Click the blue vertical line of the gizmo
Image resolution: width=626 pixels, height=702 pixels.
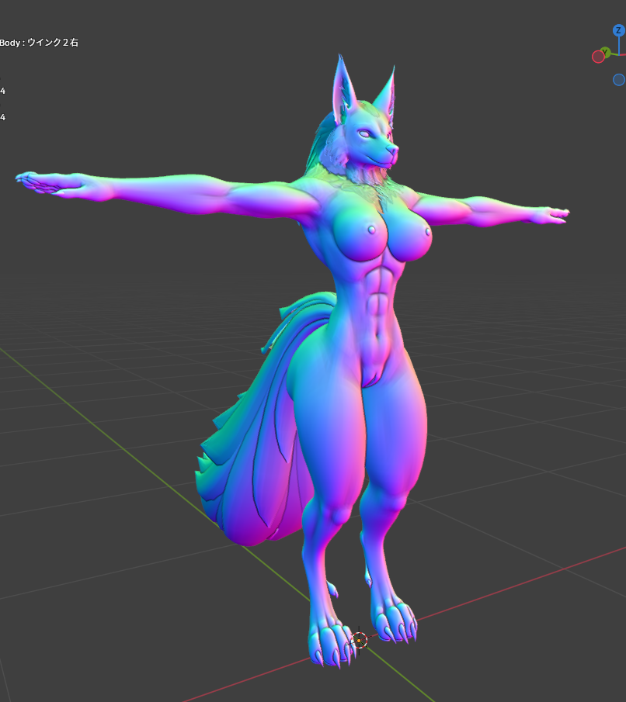(619, 45)
